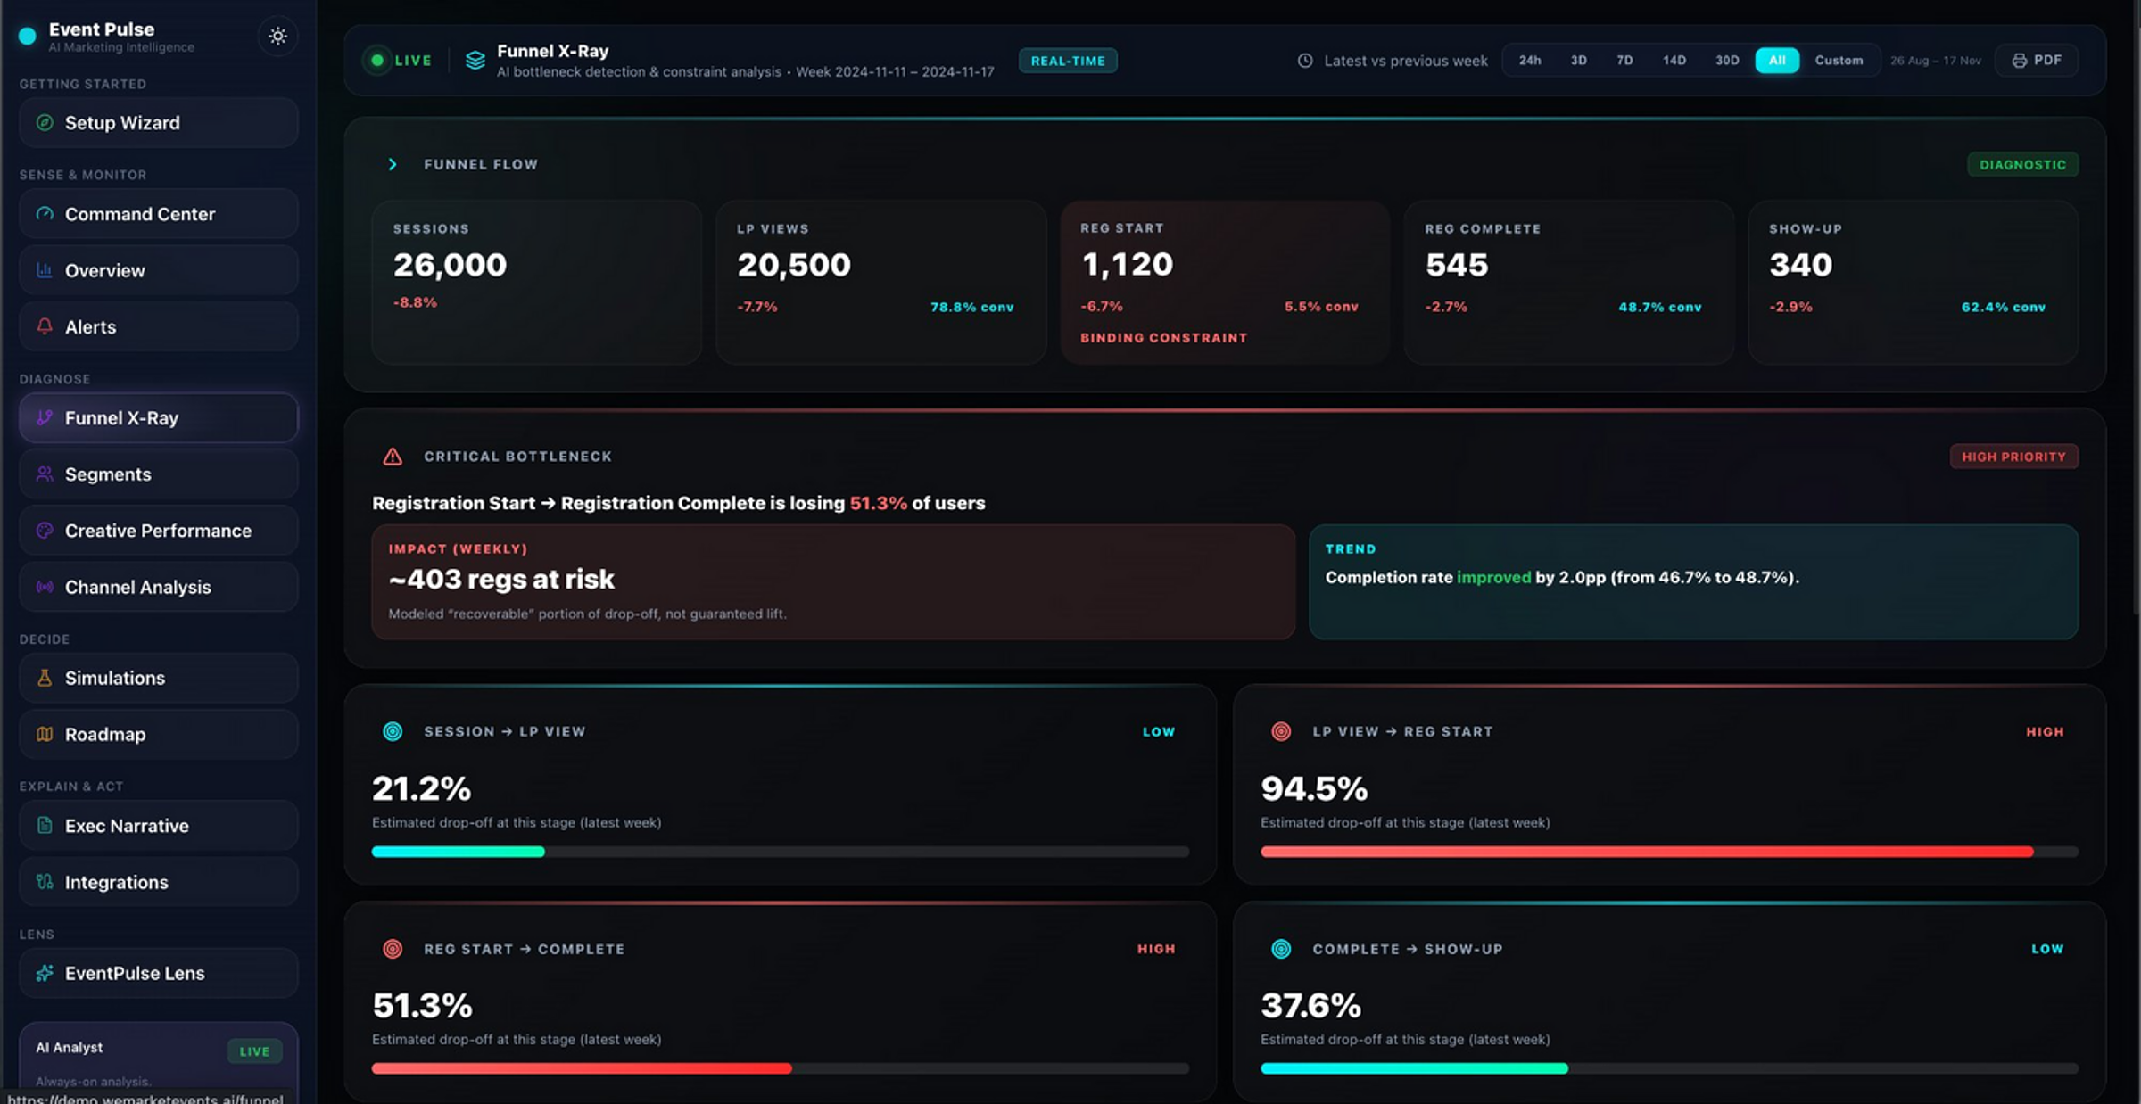Viewport: 2141px width, 1104px height.
Task: Click the Setup Wizard compass icon
Action: coord(45,123)
